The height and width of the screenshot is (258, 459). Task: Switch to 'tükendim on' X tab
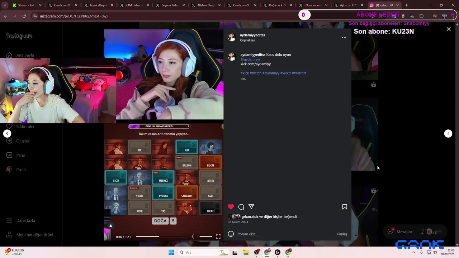pos(314,5)
